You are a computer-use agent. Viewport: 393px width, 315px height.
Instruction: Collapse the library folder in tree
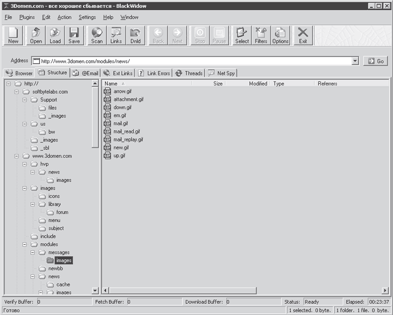[33, 204]
